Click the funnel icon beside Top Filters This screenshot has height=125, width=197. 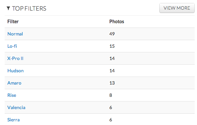(x=8, y=8)
